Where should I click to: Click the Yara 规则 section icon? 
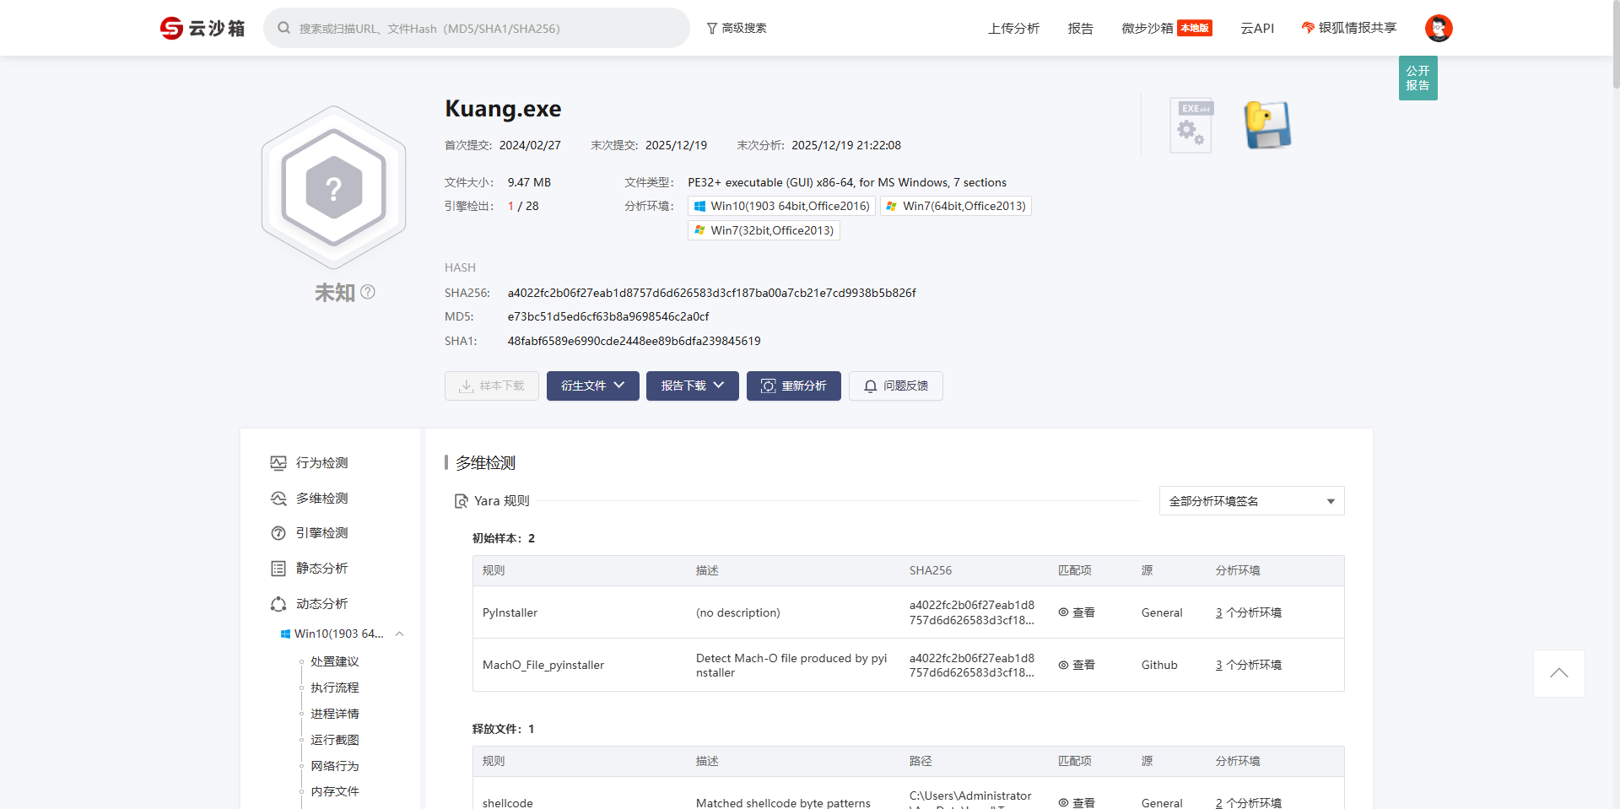(x=461, y=501)
